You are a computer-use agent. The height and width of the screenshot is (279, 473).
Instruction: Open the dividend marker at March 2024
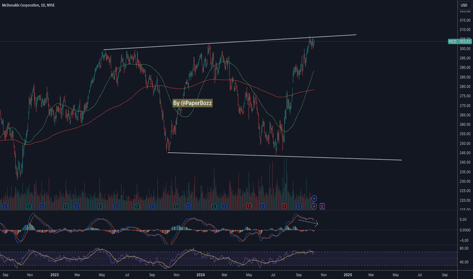coord(224,206)
